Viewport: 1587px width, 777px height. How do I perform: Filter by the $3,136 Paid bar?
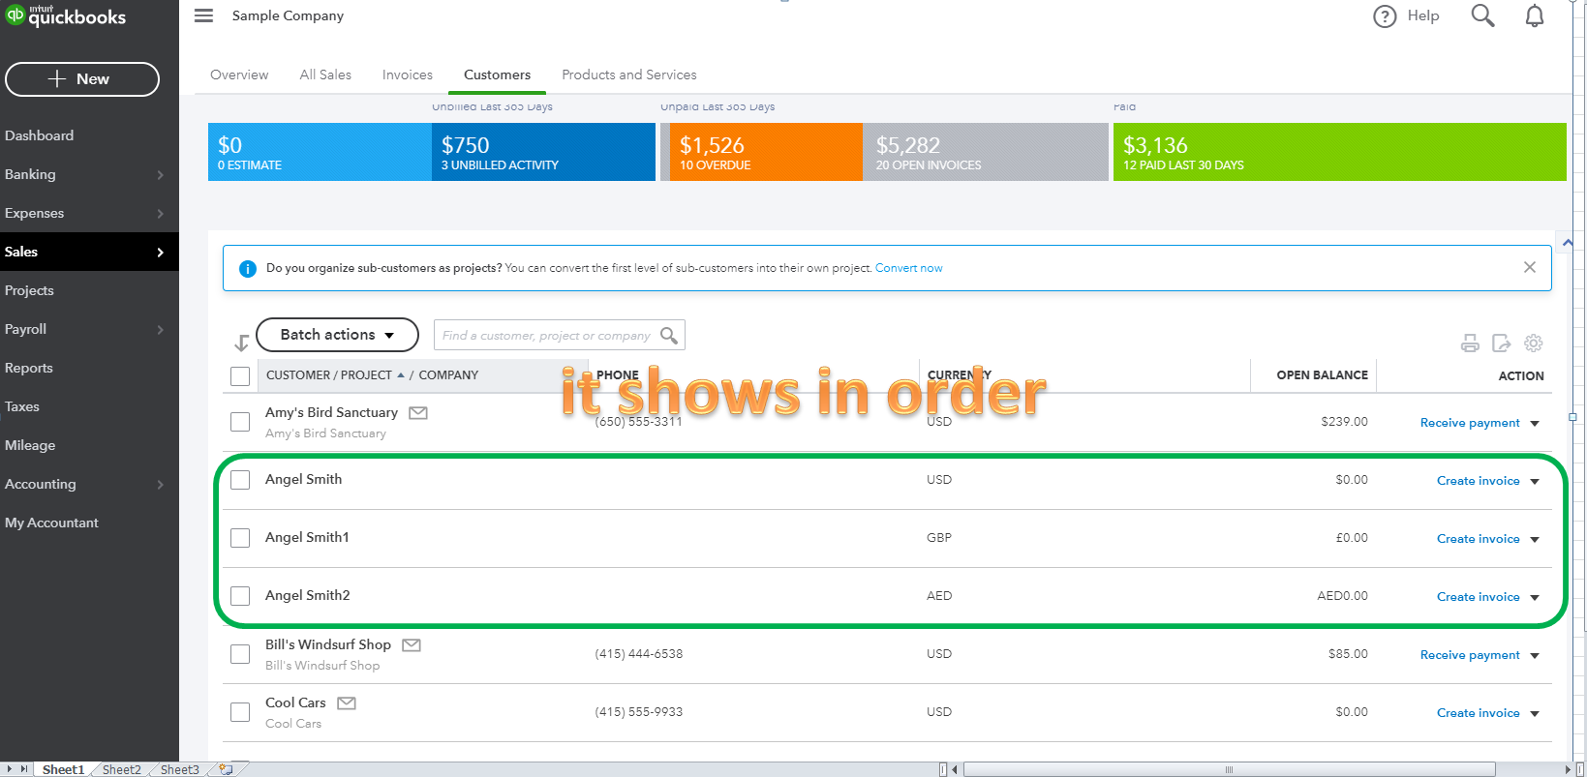pos(1340,152)
